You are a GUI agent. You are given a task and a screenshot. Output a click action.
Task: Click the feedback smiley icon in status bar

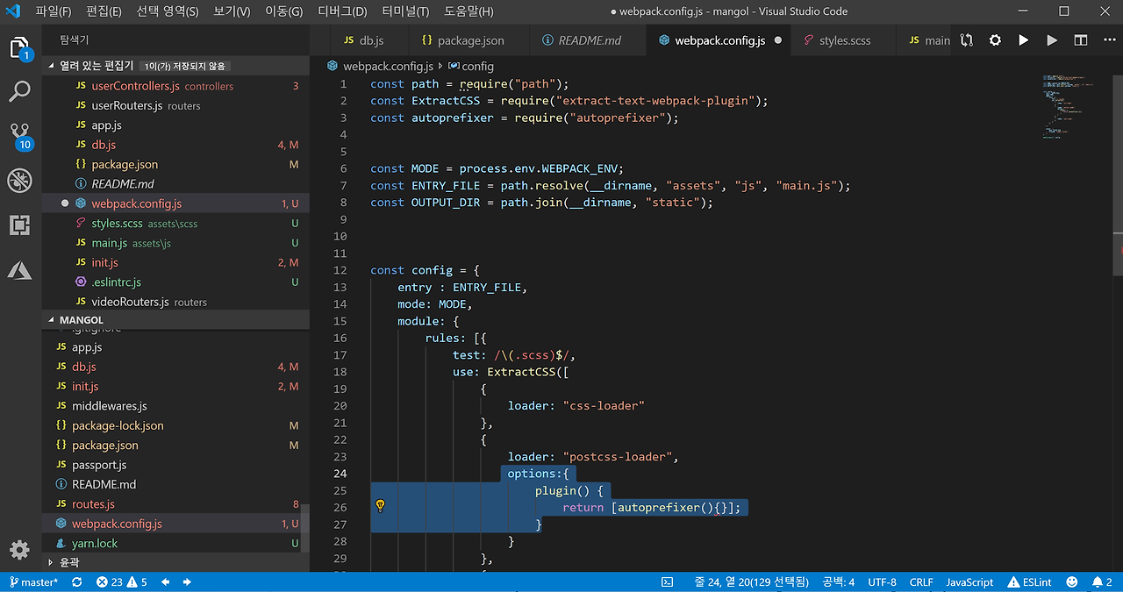click(x=1072, y=582)
